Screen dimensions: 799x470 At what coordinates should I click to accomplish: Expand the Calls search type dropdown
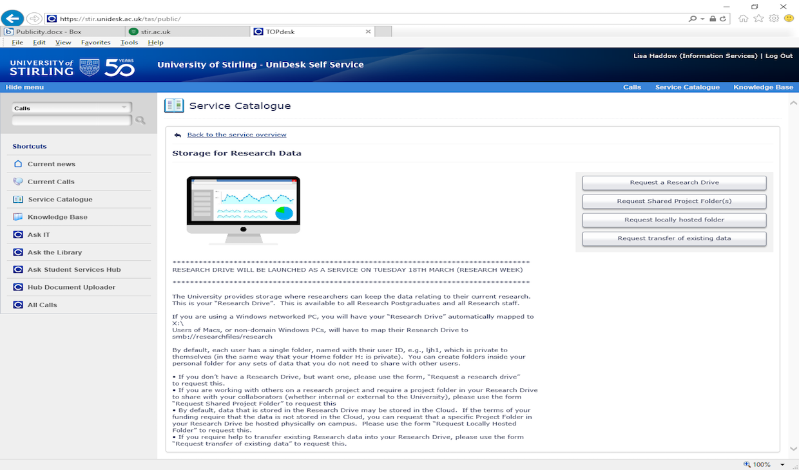[124, 108]
